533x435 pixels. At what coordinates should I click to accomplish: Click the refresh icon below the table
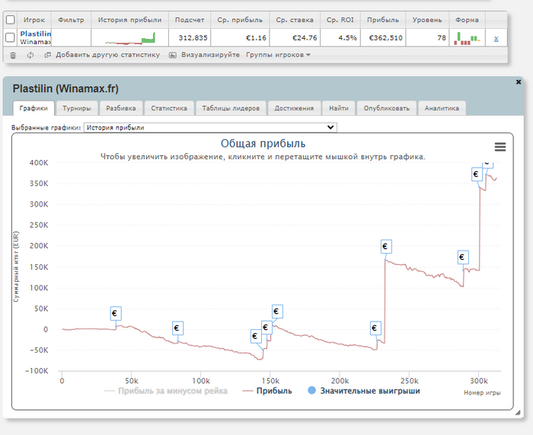tap(30, 55)
